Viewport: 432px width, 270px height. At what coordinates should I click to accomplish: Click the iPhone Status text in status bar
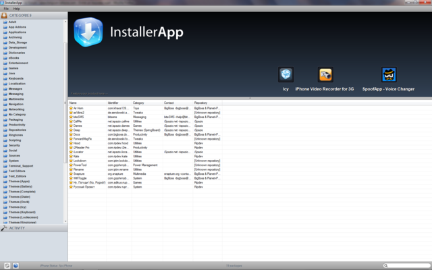click(56, 266)
